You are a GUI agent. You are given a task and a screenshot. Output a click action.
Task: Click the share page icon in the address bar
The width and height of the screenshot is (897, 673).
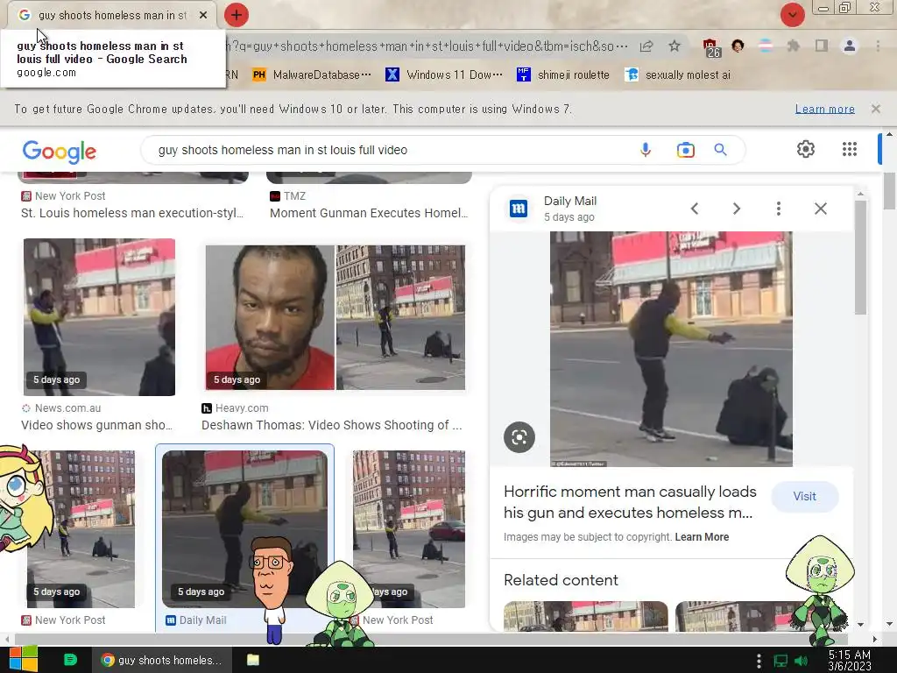click(x=646, y=46)
